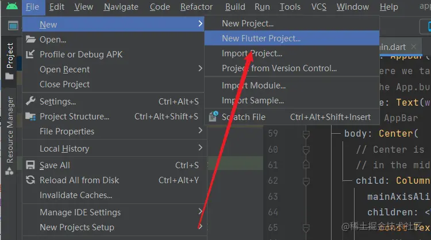Choose Invalidate Caches option
The height and width of the screenshot is (240, 431).
(76, 195)
